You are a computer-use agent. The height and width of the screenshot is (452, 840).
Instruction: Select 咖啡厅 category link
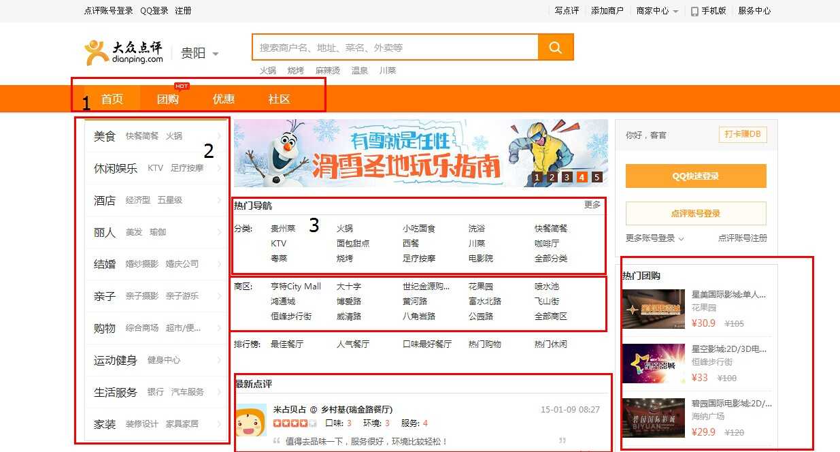[x=547, y=244]
